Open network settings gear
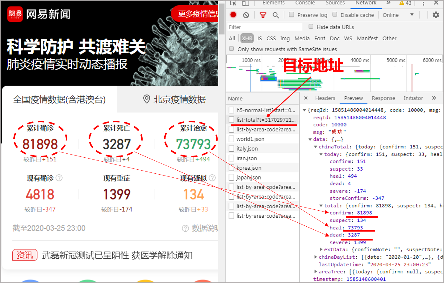Viewport: 444px width, 283px height. point(436,15)
